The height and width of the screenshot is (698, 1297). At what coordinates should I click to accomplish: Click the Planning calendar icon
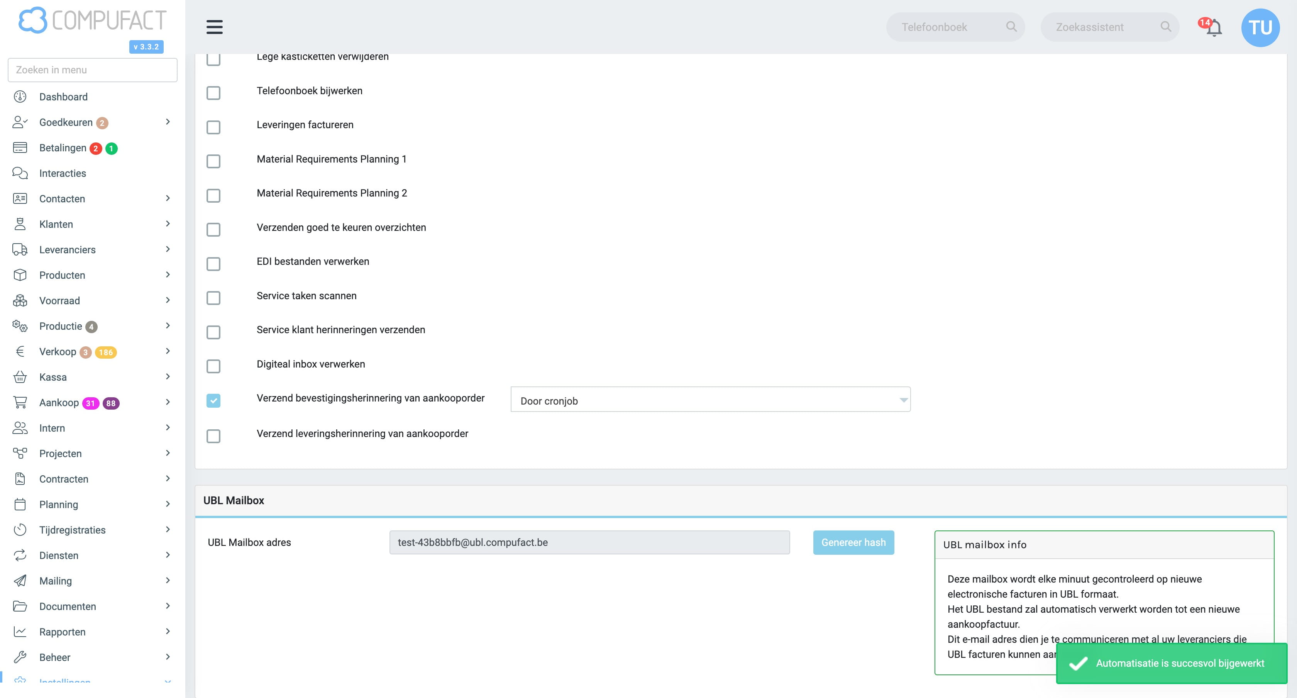tap(20, 504)
